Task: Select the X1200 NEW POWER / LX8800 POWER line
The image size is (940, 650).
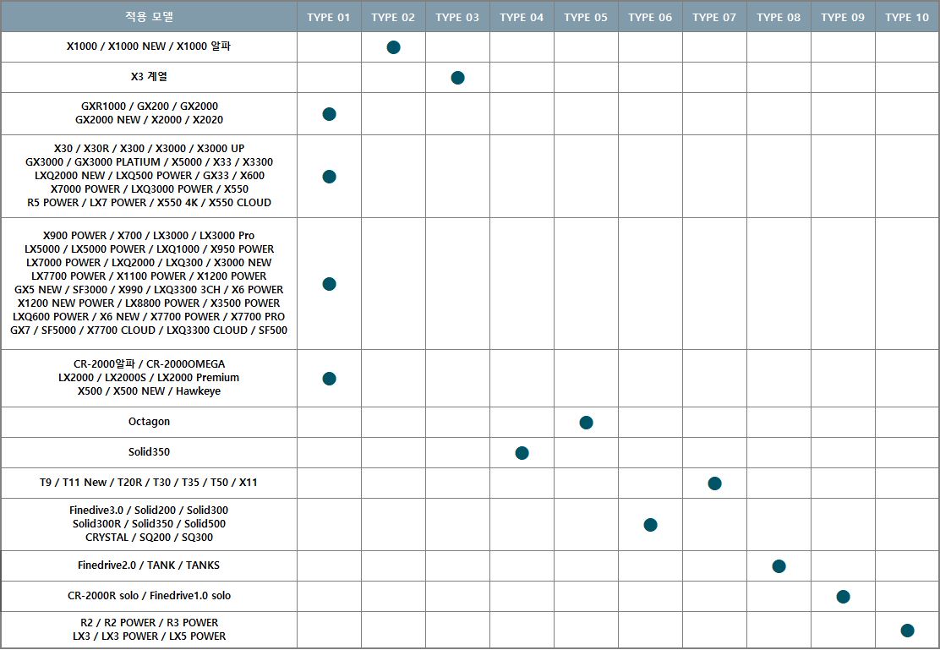Action: click(150, 303)
